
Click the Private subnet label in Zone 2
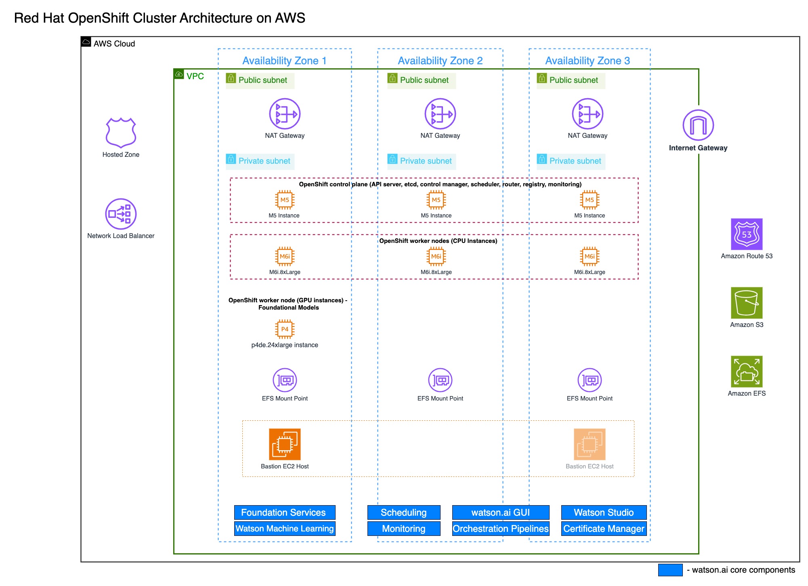[426, 161]
